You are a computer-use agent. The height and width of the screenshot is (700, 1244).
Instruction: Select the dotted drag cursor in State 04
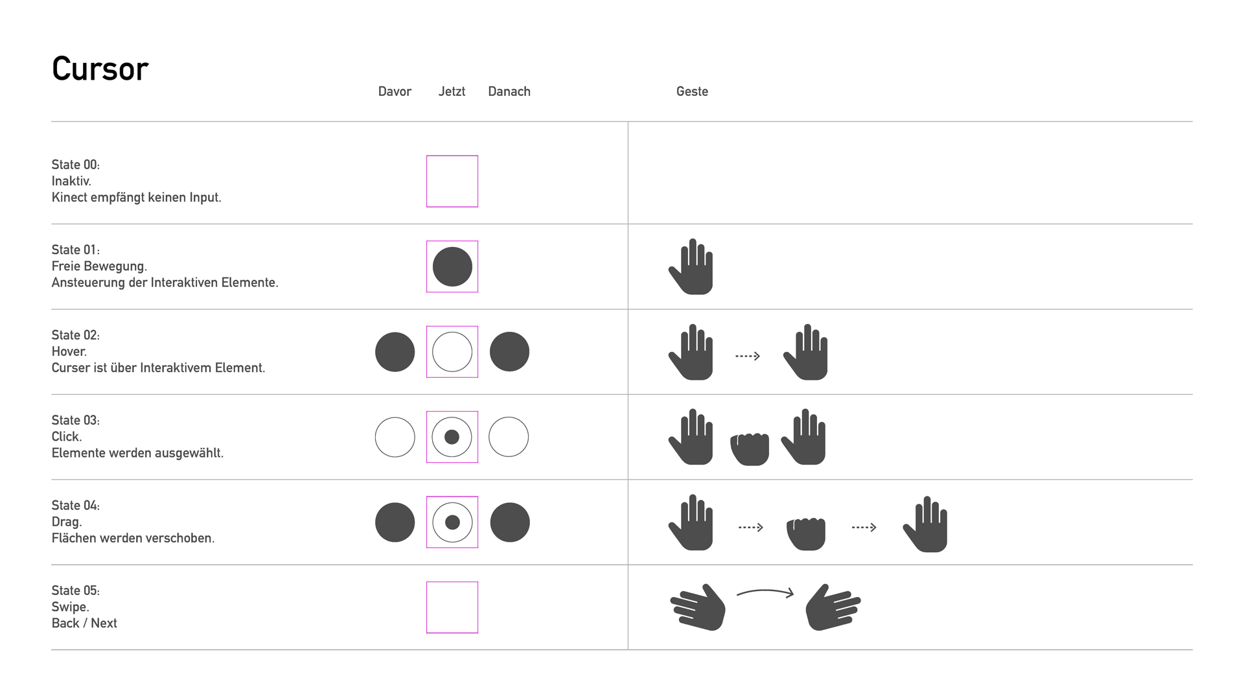click(x=452, y=522)
